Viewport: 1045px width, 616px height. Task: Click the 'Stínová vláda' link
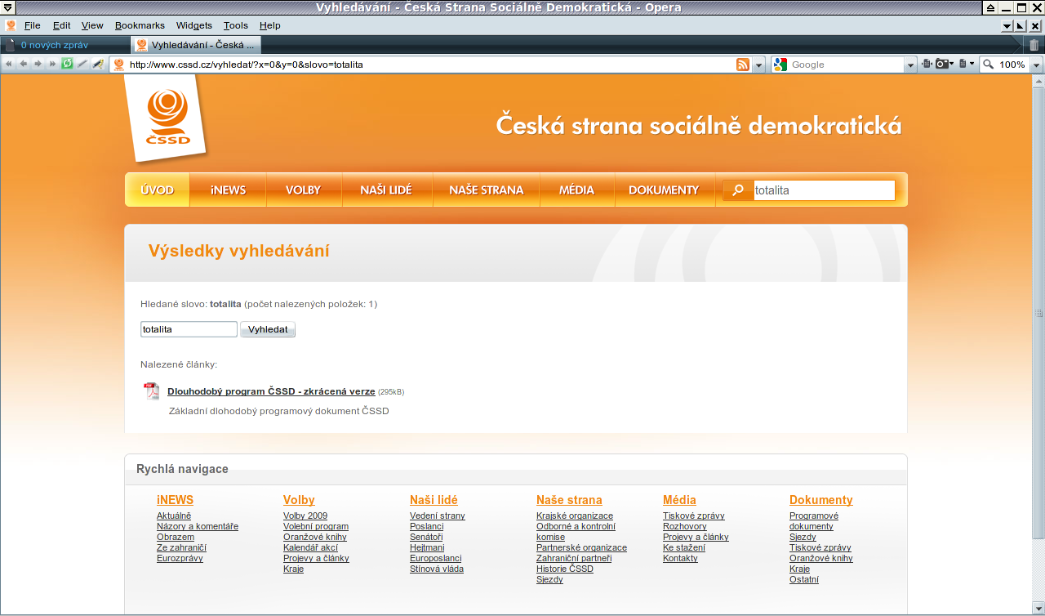click(x=437, y=569)
